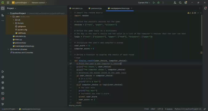Switch to the calculator.py tab
The width and height of the screenshot is (208, 111).
pyautogui.click(x=76, y=8)
